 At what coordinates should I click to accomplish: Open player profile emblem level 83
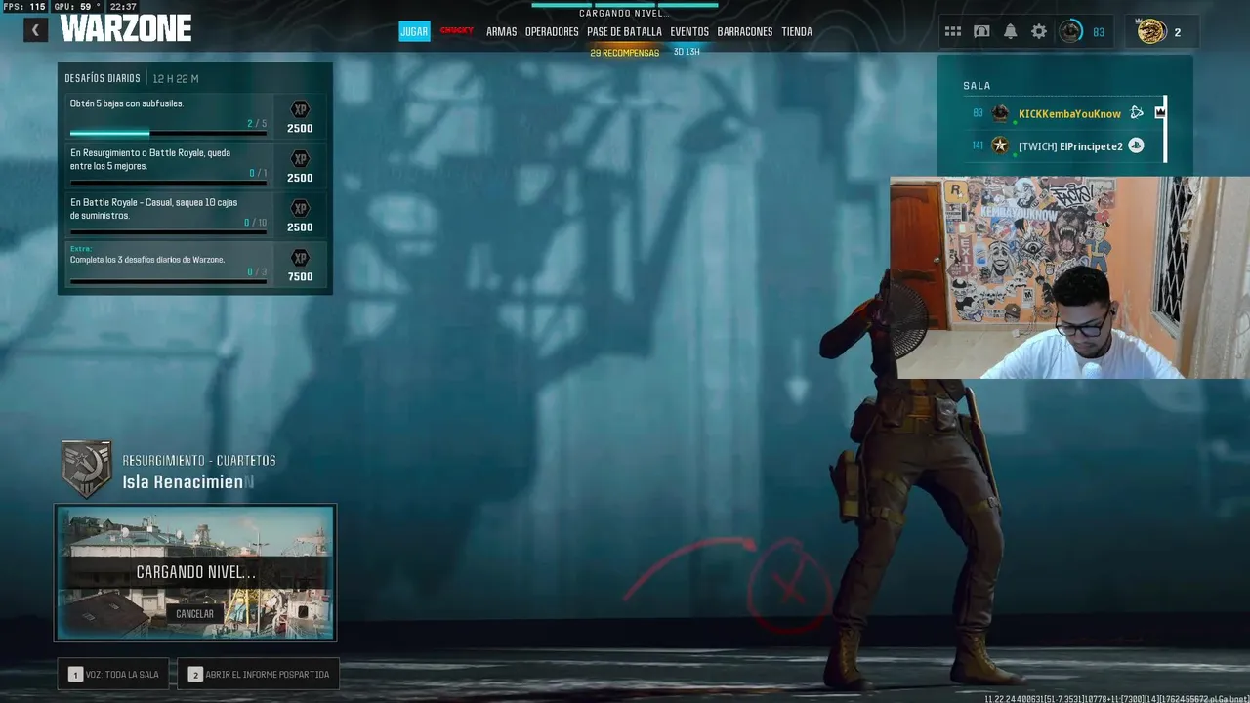tap(1071, 32)
